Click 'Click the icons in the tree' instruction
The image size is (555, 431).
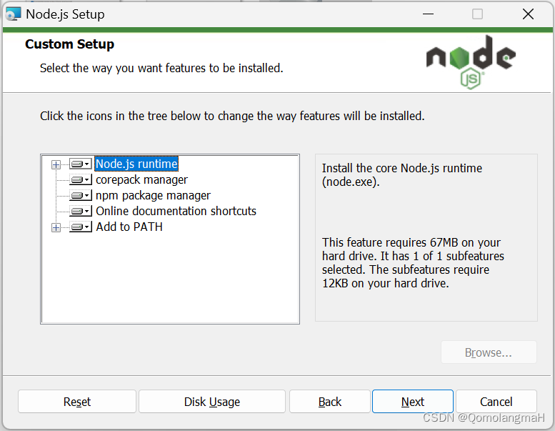coord(232,117)
